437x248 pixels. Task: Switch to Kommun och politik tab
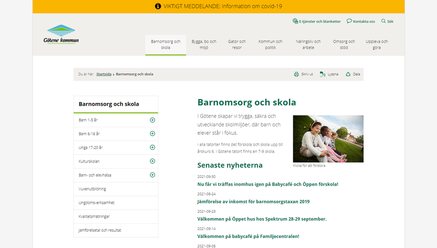270,44
